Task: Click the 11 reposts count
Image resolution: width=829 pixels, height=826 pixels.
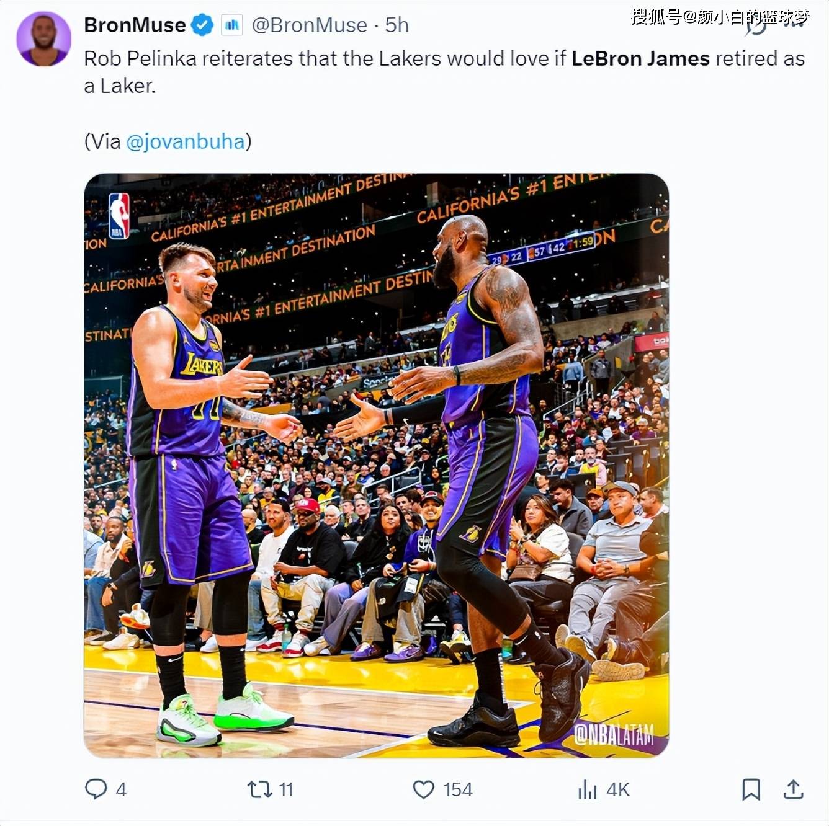Action: (286, 789)
